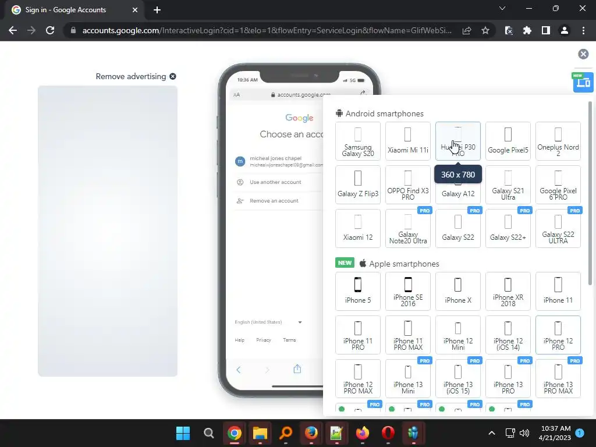Select the iPhone 12 (iOS 14) device

tap(508, 335)
